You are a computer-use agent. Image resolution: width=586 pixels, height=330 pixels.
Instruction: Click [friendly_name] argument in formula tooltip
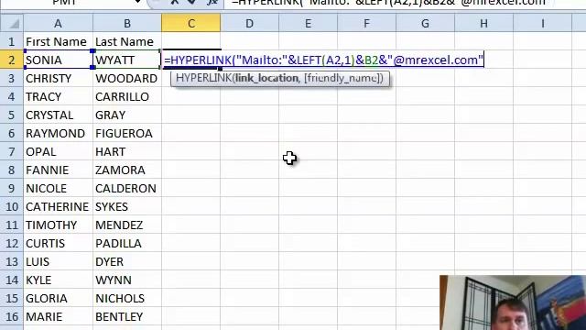(342, 78)
